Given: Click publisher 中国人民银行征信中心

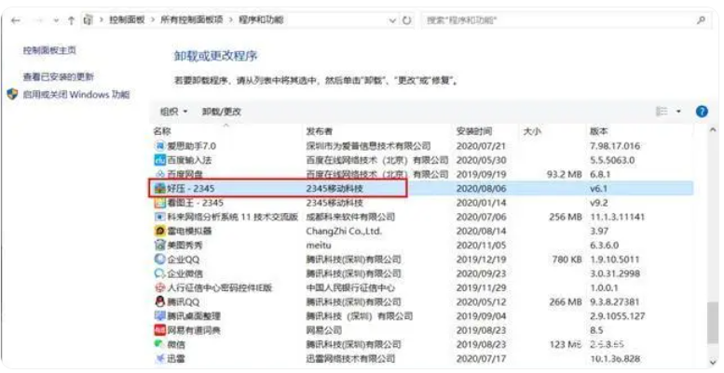Looking at the screenshot, I should coord(350,288).
